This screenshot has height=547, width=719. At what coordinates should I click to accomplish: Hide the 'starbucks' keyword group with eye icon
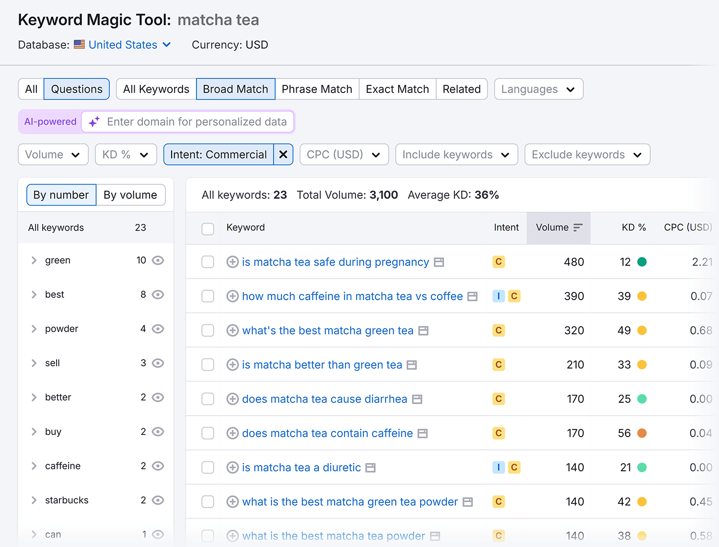click(x=158, y=500)
